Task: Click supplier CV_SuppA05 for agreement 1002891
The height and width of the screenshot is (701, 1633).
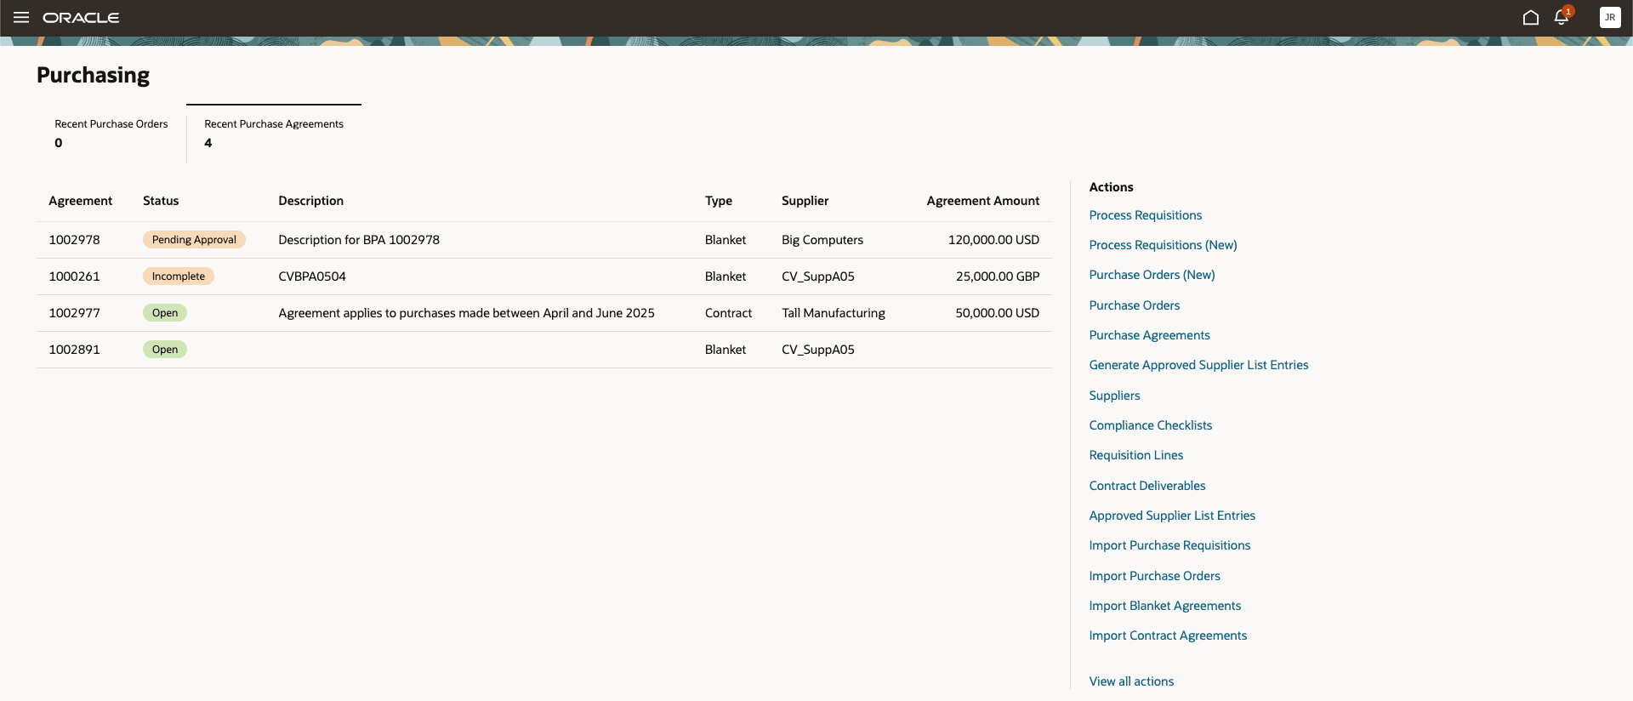Action: pyautogui.click(x=818, y=350)
